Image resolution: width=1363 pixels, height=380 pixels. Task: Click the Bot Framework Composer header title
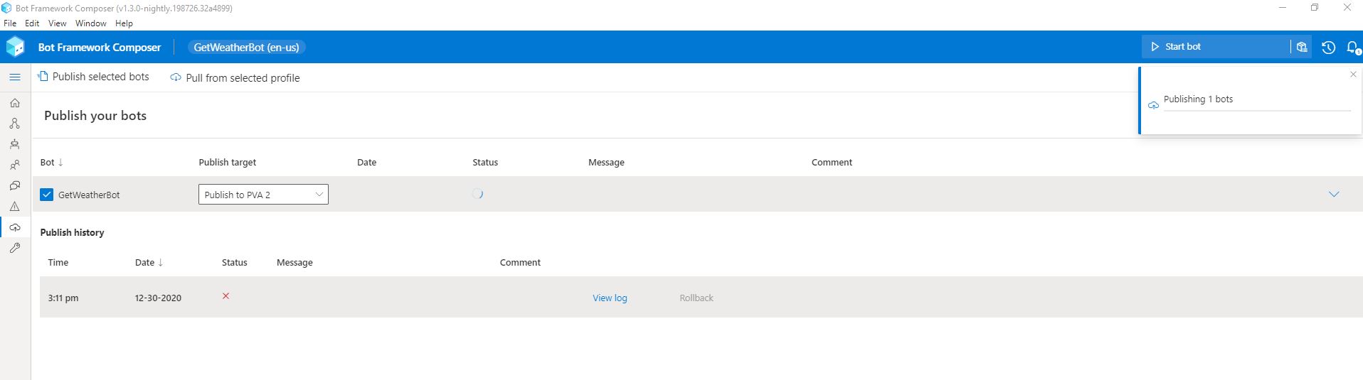100,48
